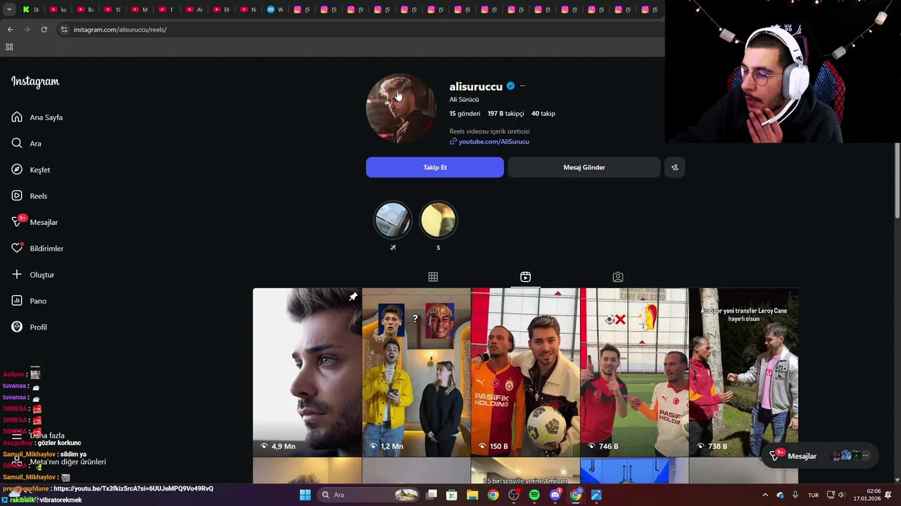Select the Reels tab on profile
The width and height of the screenshot is (901, 506).
pos(525,277)
